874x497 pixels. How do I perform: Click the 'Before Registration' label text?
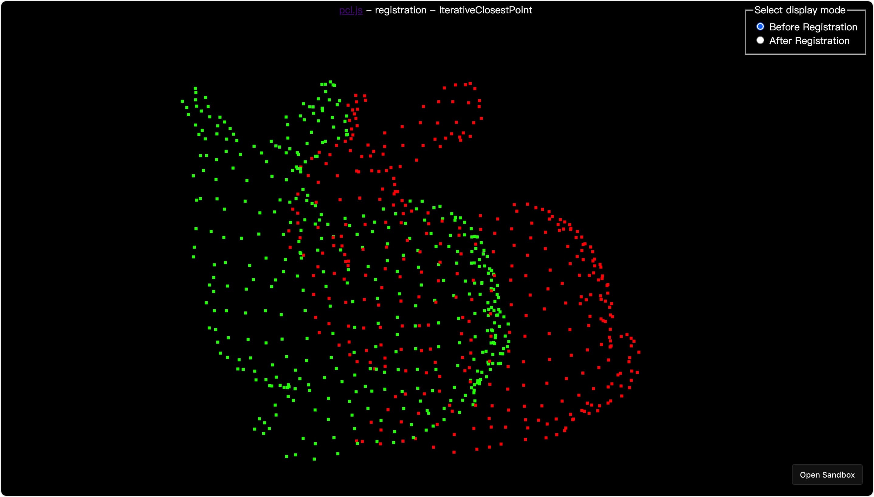[x=813, y=27]
